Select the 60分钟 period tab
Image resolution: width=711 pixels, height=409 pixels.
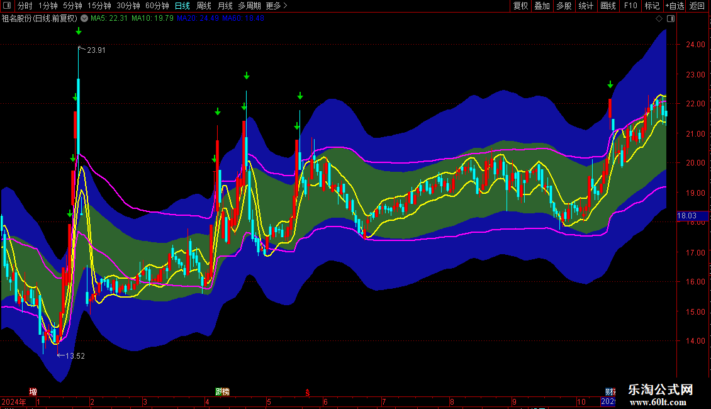pyautogui.click(x=157, y=6)
